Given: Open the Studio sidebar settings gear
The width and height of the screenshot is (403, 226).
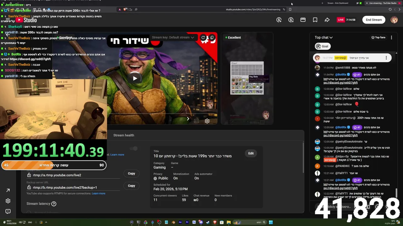Looking at the screenshot, I should [x=8, y=201].
